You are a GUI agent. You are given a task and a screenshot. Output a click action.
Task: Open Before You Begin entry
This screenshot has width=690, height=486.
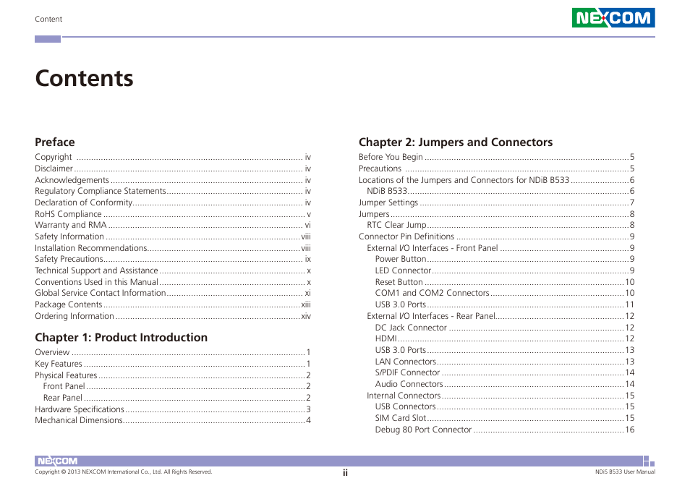(497, 157)
